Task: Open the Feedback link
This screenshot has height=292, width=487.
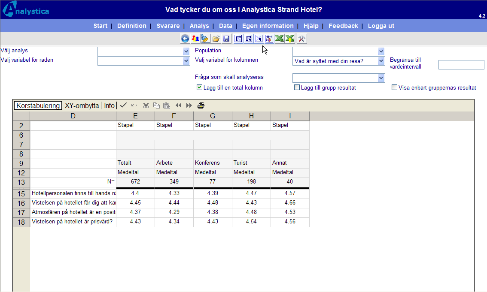Action: point(343,26)
